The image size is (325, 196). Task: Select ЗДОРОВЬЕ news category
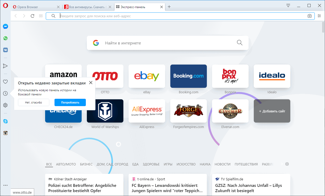pos(151,164)
